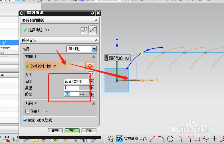This screenshot has width=224, height=144.
Task: Click the blue Y axis arrow
Action: click(117, 44)
